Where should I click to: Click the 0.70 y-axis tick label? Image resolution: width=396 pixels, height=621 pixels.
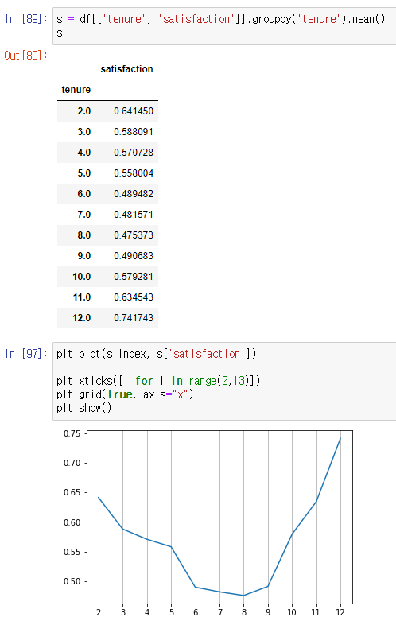point(72,463)
